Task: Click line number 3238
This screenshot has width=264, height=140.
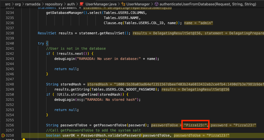Action: (10, 33)
